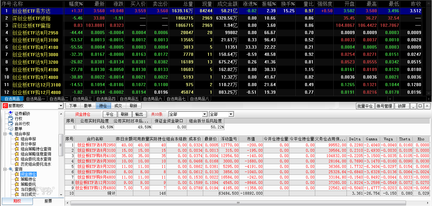Click the star icon beside 组合策略信息查询
The height and width of the screenshot is (206, 432).
pyautogui.click(x=17, y=154)
